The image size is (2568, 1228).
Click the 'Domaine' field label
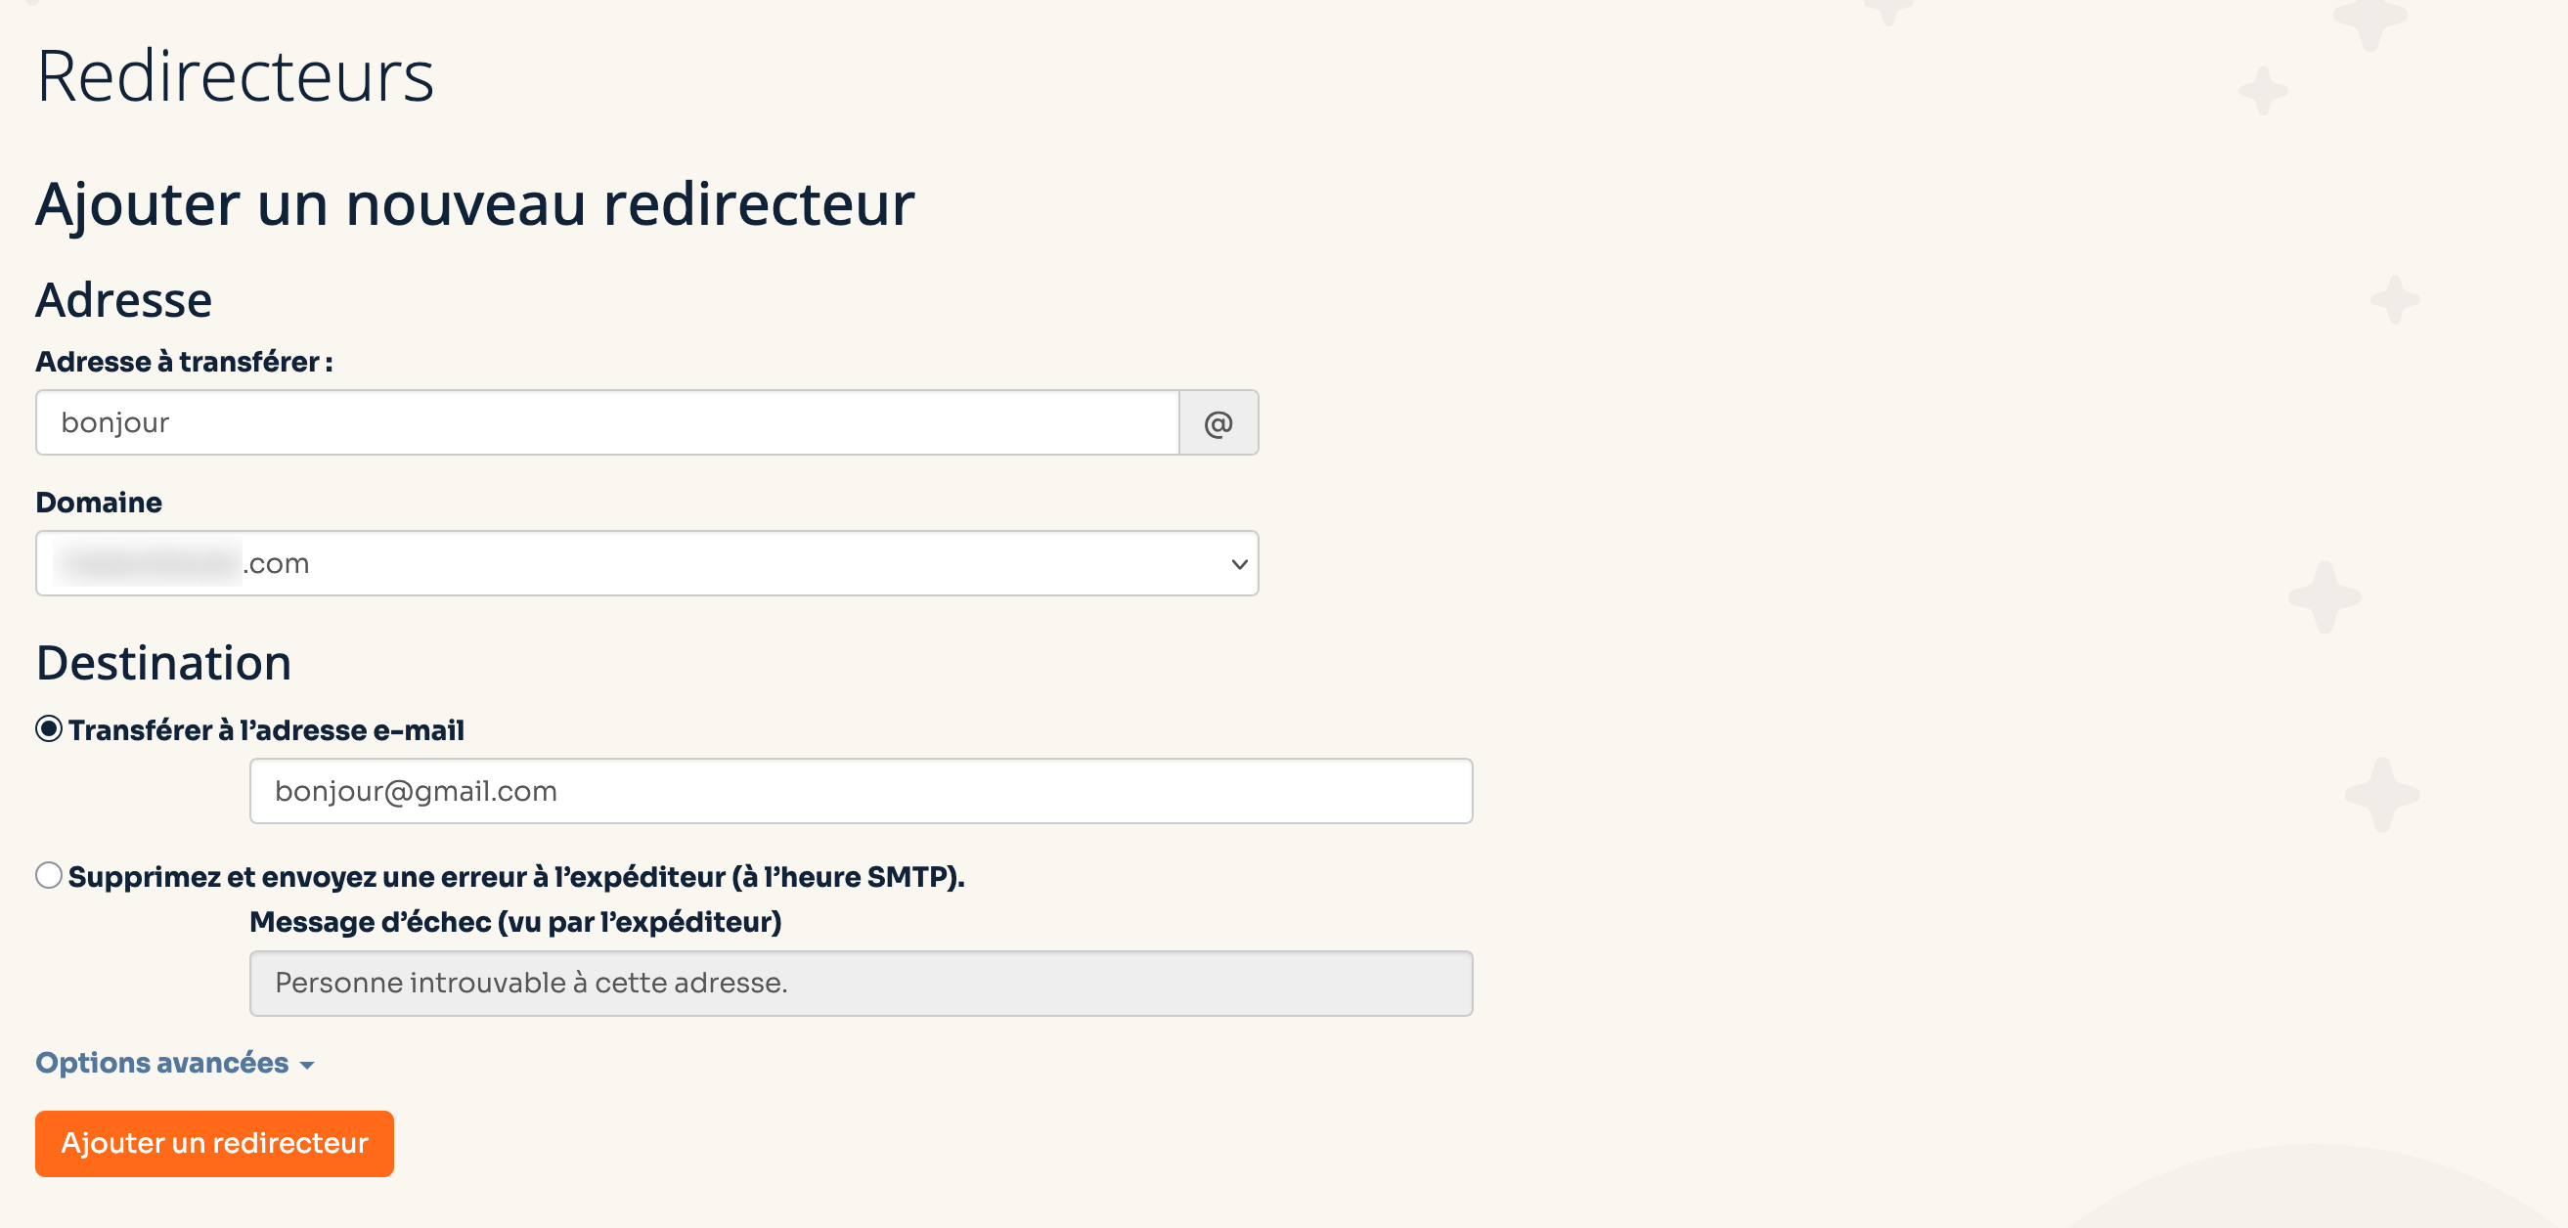click(99, 502)
